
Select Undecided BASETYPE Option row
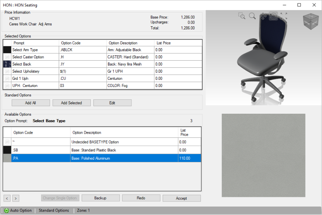coord(102,142)
